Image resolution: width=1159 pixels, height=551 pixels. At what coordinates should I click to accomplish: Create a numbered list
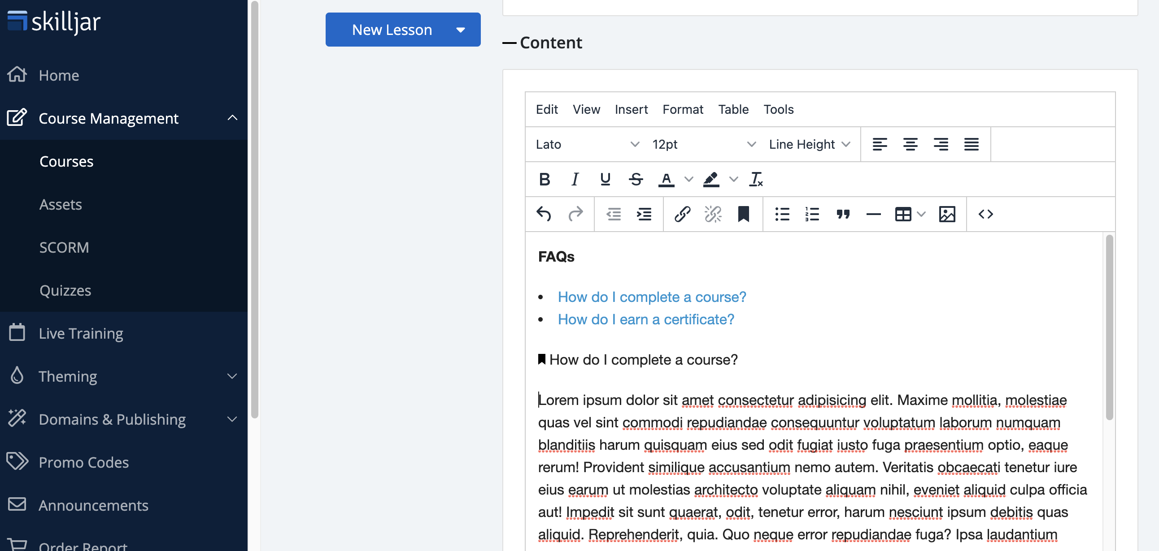pyautogui.click(x=813, y=215)
